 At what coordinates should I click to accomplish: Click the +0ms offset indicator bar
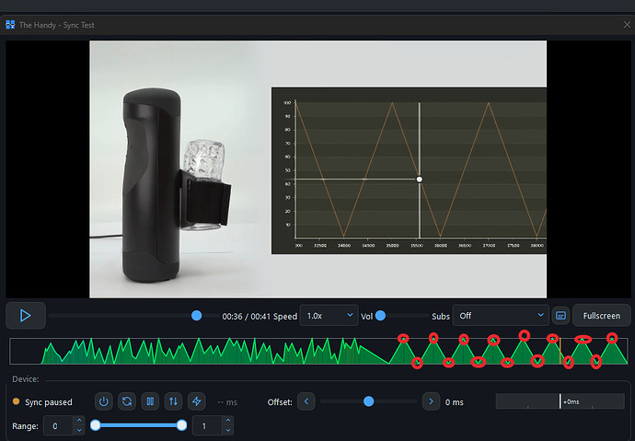click(560, 401)
